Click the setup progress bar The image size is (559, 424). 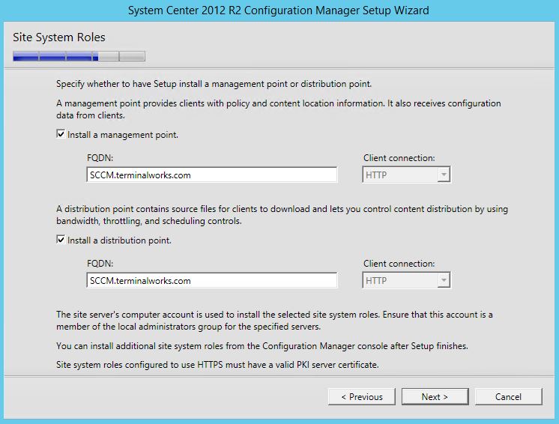click(79, 56)
